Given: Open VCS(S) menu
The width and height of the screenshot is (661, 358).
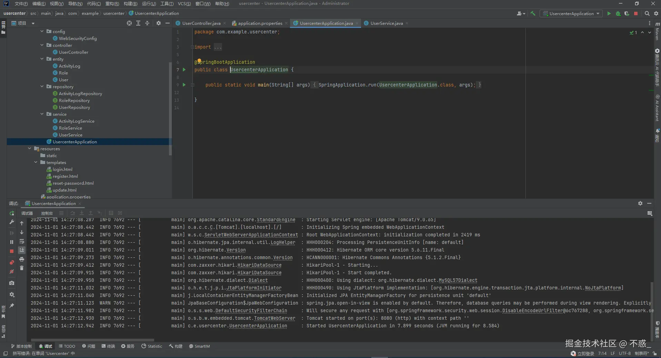Looking at the screenshot, I should [x=184, y=3].
